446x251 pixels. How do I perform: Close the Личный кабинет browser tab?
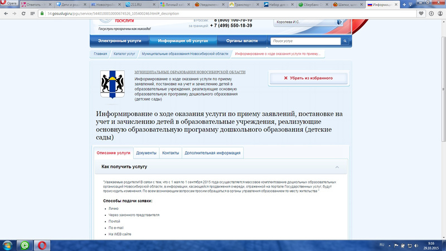click(188, 4)
